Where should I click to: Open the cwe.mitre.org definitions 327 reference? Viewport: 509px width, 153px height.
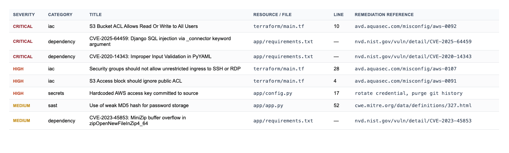(413, 106)
